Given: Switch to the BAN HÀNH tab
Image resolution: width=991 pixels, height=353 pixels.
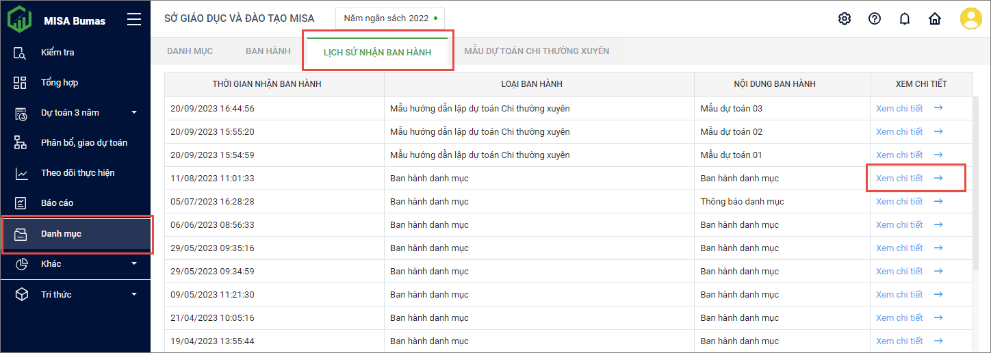Looking at the screenshot, I should [x=268, y=51].
